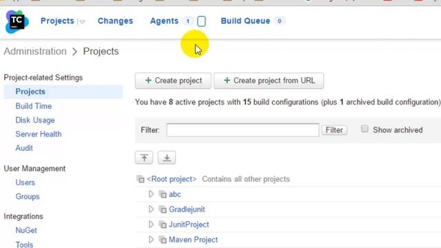Expand the Gradlejunit project row
Screen dimensions: 441x248
coord(151,209)
